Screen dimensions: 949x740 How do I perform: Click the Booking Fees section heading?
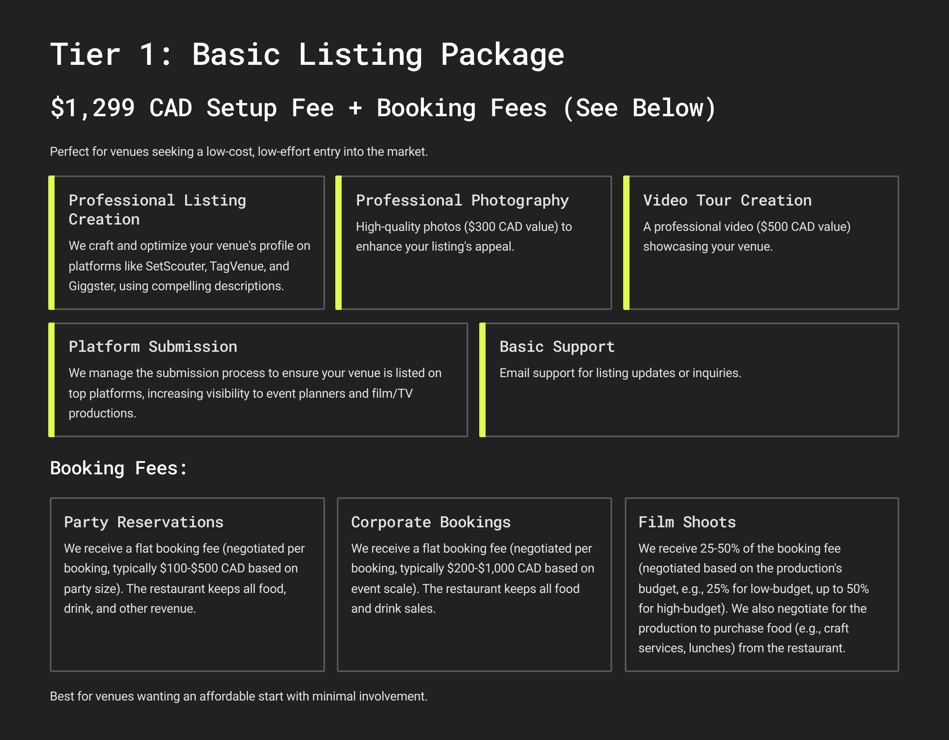pos(119,468)
